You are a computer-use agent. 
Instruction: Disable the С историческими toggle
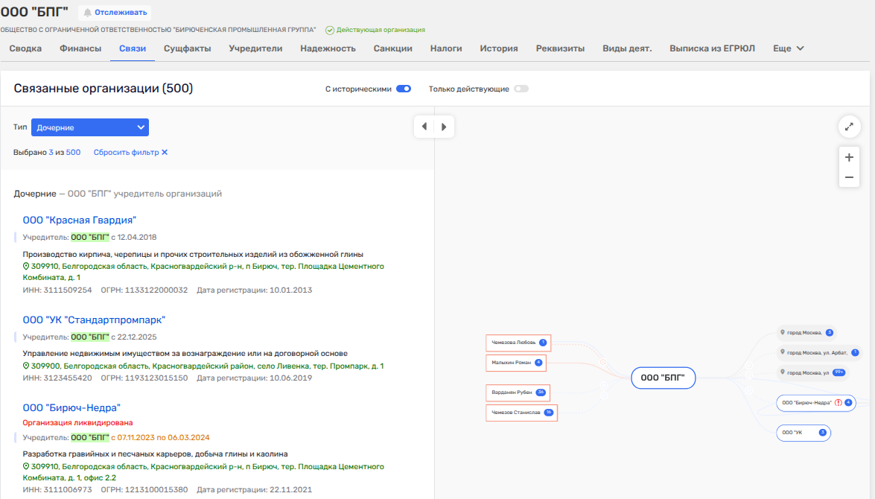(404, 89)
